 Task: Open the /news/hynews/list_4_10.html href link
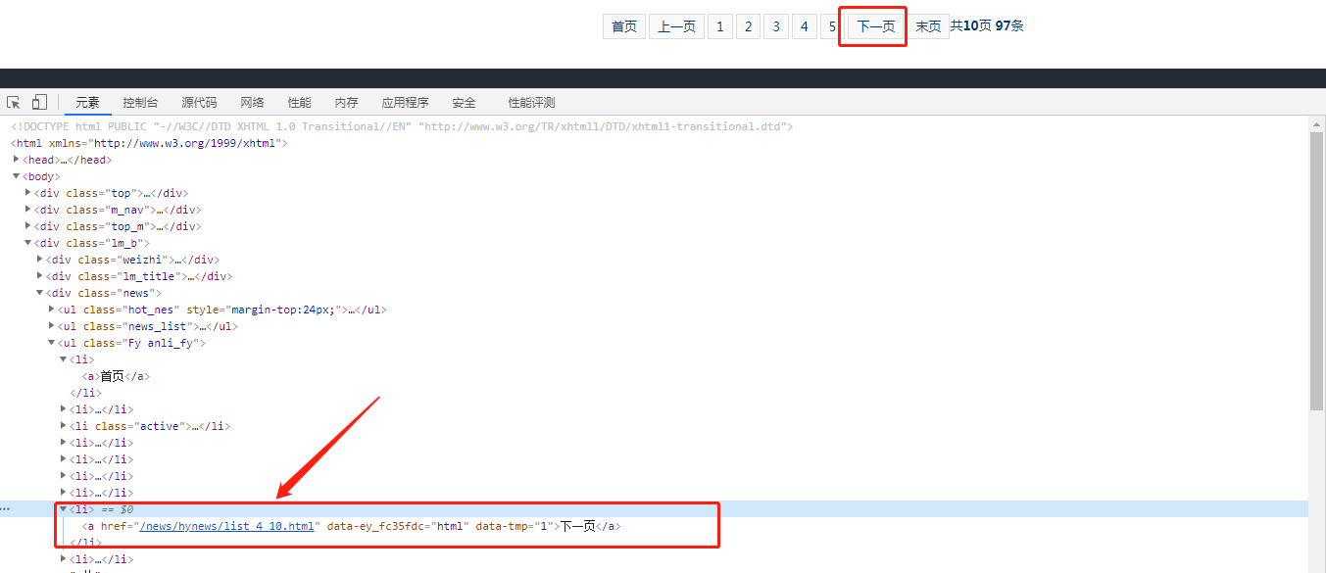226,526
